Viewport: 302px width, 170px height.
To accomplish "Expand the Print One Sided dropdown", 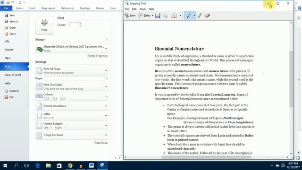I will (71, 86).
